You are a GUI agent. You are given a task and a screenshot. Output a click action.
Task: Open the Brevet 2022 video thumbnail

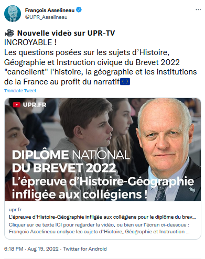(x=103, y=149)
